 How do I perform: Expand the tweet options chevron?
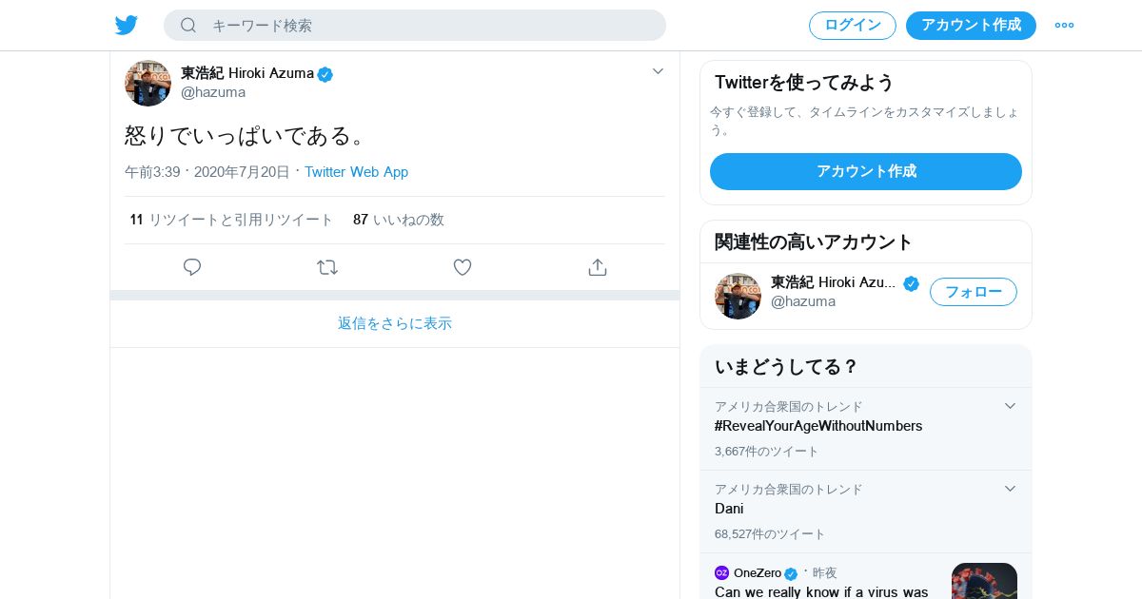click(x=658, y=71)
